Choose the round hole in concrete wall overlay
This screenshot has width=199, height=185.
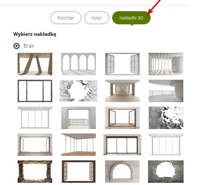166,172
